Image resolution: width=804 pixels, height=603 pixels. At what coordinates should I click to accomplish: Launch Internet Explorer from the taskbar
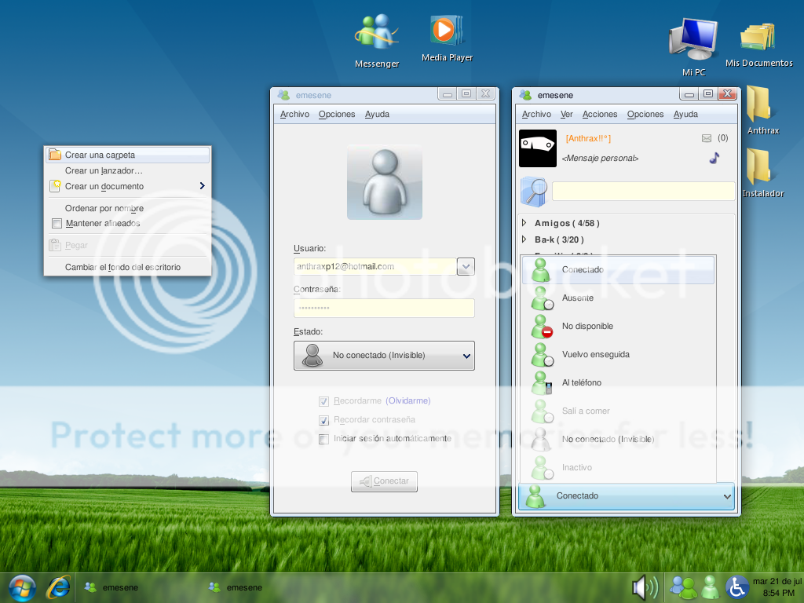[58, 587]
